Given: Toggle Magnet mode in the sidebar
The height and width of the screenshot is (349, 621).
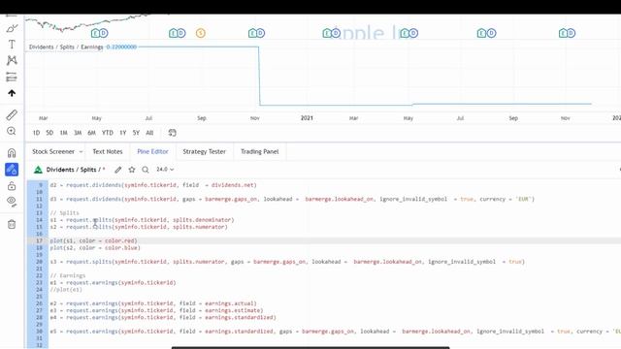Looking at the screenshot, I should 12,153.
